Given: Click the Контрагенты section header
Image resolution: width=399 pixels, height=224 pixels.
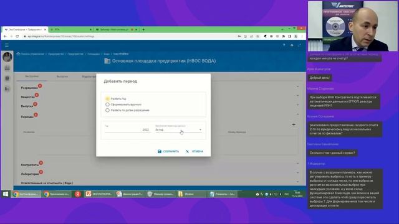Looking at the screenshot, I should coord(30,165).
